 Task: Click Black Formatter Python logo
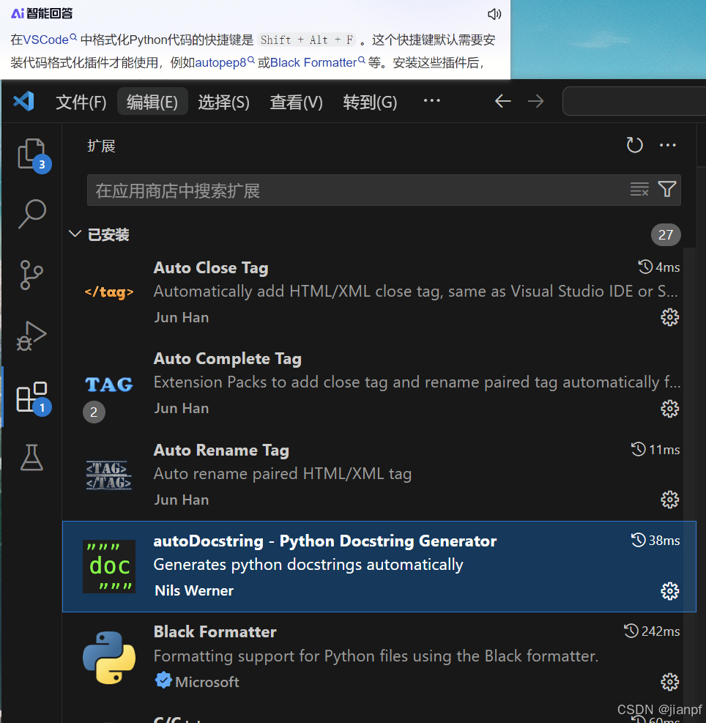[109, 658]
